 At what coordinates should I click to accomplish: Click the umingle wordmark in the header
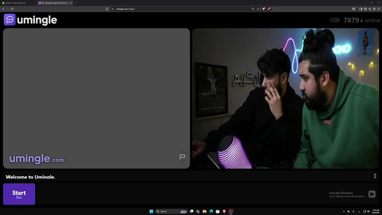37,20
